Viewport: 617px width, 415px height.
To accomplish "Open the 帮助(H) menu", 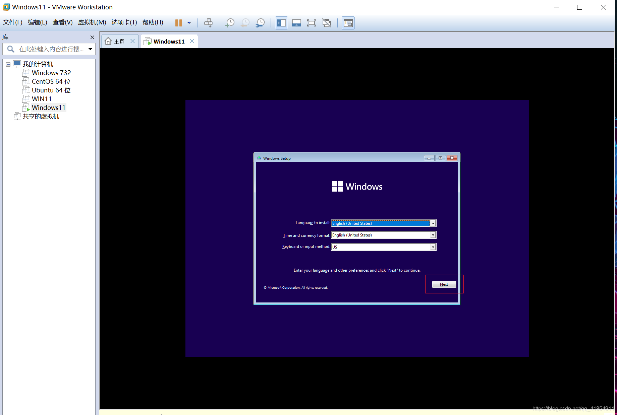I will coord(153,22).
